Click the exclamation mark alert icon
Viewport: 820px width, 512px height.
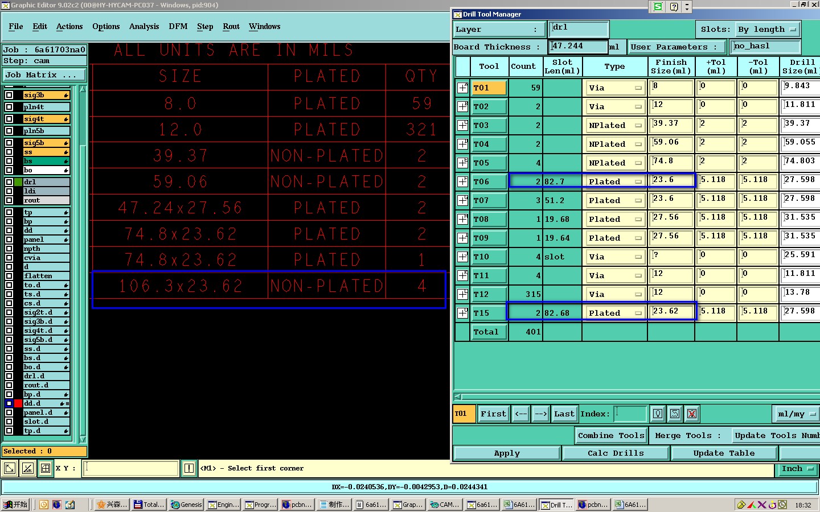[x=189, y=468]
